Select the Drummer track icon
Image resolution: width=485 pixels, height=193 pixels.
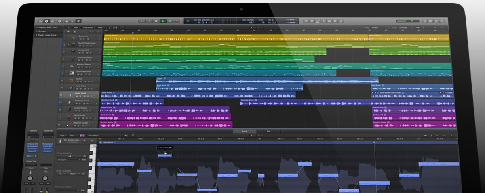[74, 37]
